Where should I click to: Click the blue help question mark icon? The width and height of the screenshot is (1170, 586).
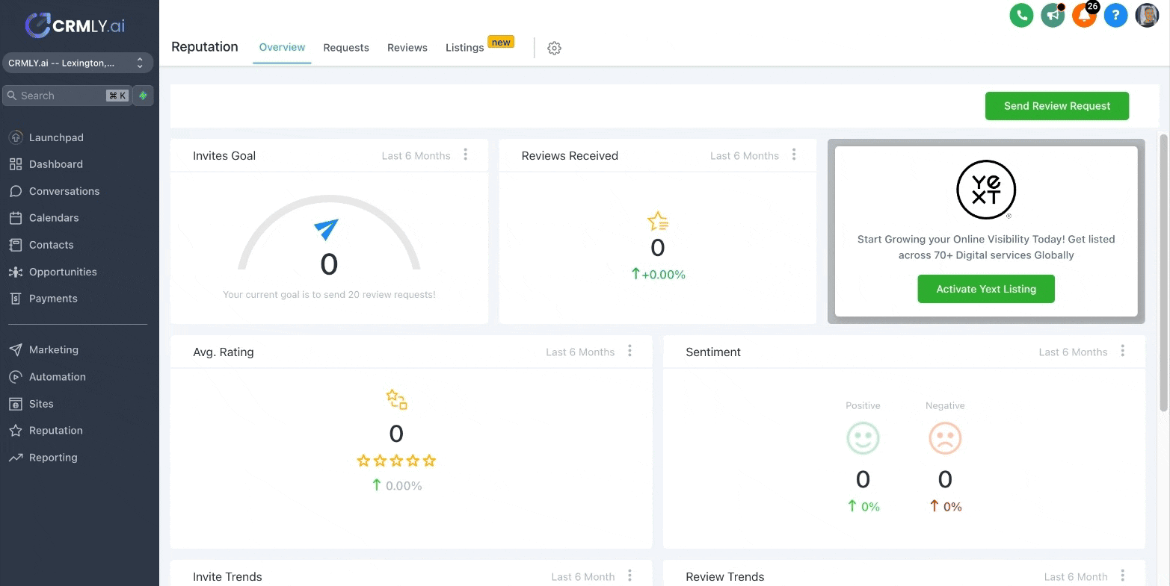click(1115, 15)
